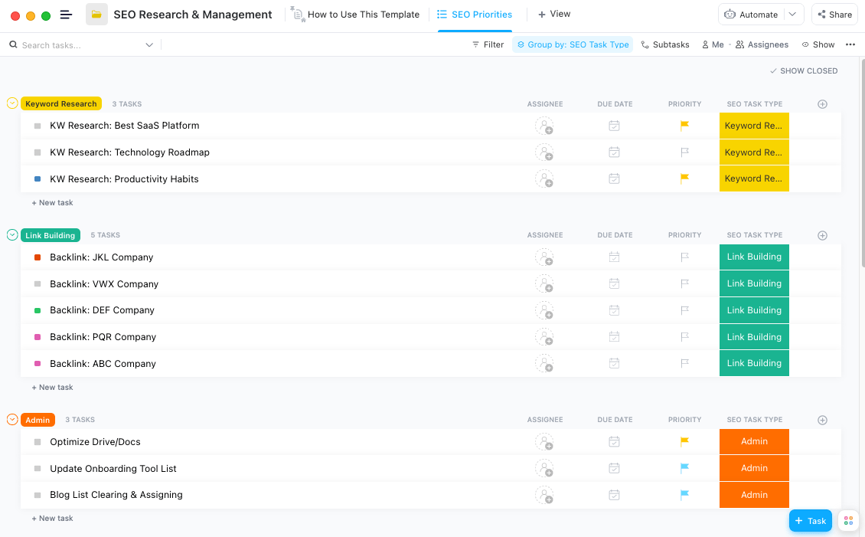Toggle the Me filter
865x537 pixels.
pos(713,45)
